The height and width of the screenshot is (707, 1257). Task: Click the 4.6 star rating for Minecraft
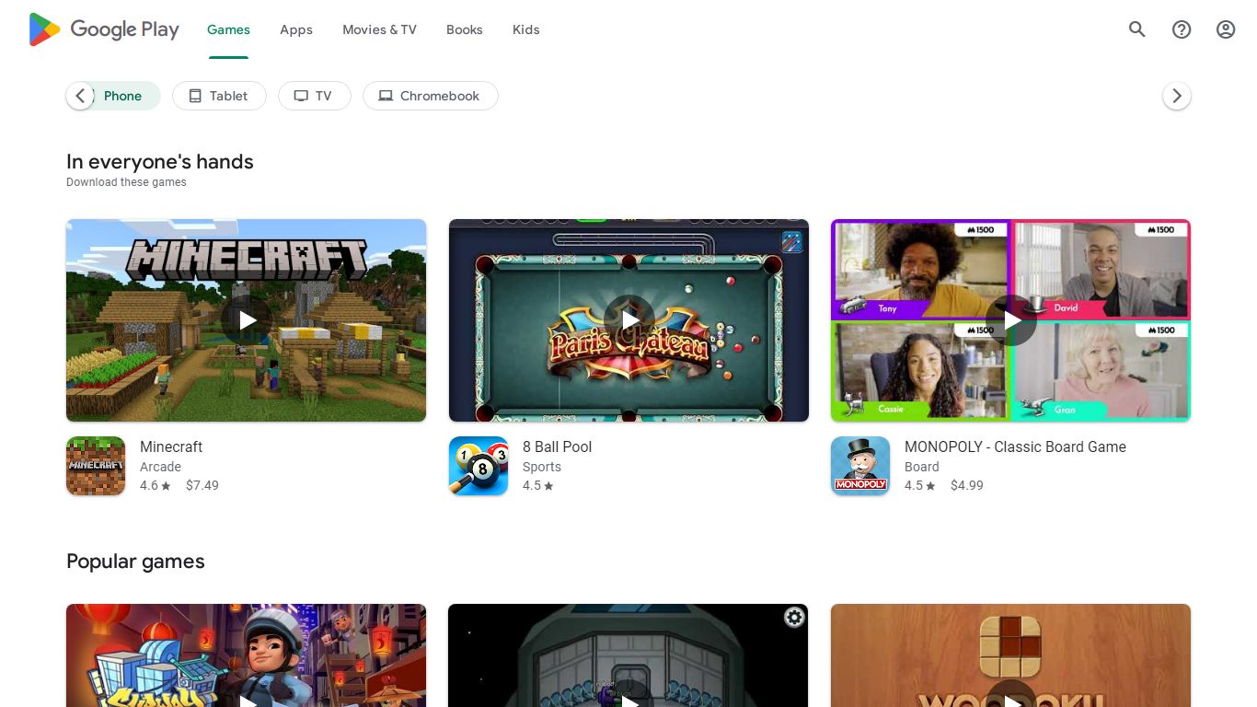click(156, 485)
